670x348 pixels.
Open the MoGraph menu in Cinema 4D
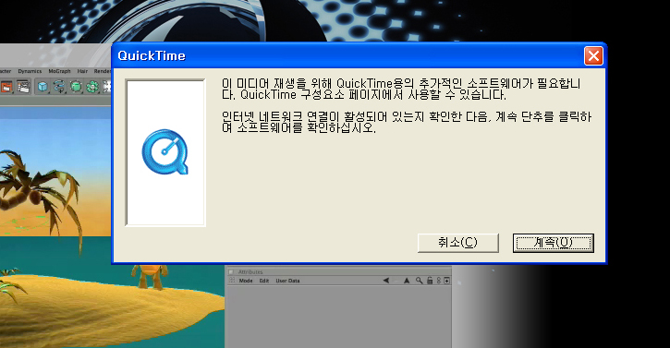click(59, 71)
